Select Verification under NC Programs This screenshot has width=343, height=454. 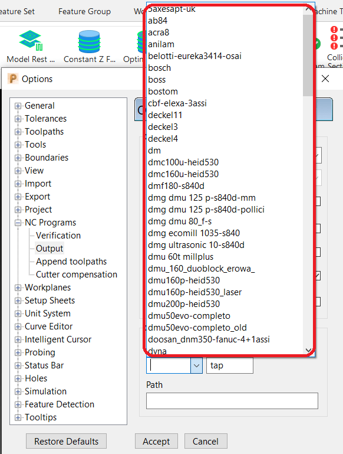point(58,236)
